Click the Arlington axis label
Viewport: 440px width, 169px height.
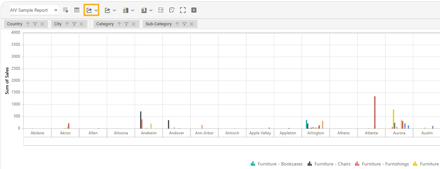(316, 133)
